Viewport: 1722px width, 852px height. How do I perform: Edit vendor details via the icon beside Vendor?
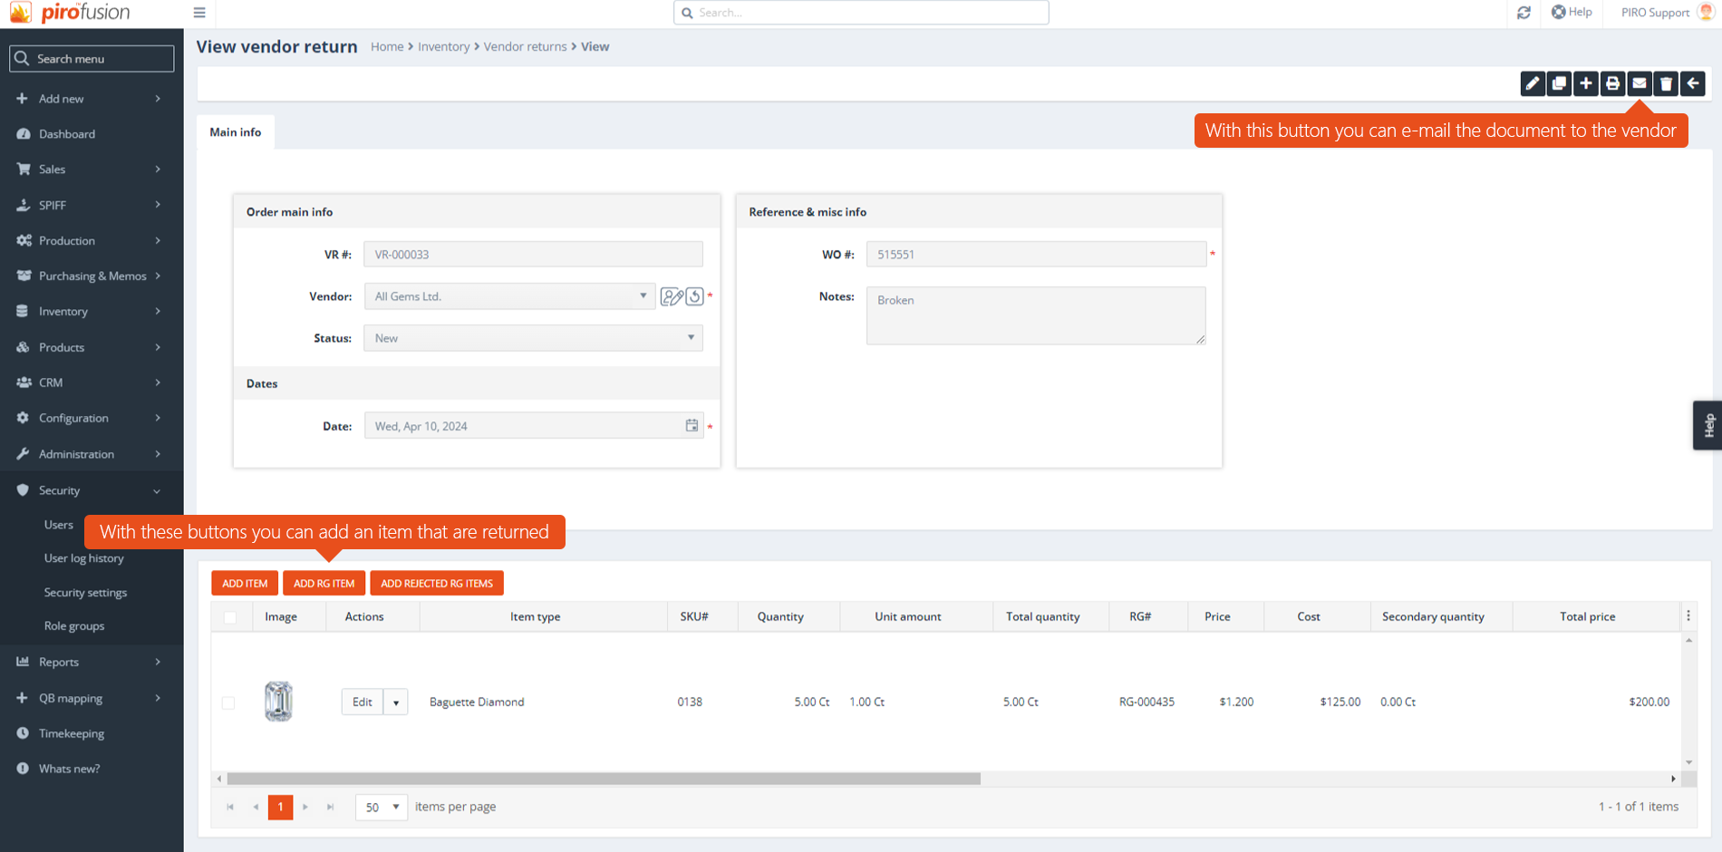pyautogui.click(x=672, y=295)
